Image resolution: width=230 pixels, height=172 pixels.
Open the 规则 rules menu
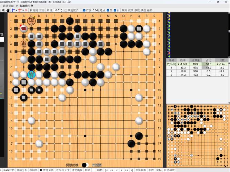124,10
